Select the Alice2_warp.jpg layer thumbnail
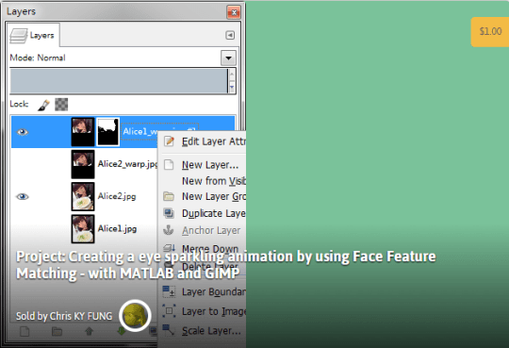 [x=83, y=164]
